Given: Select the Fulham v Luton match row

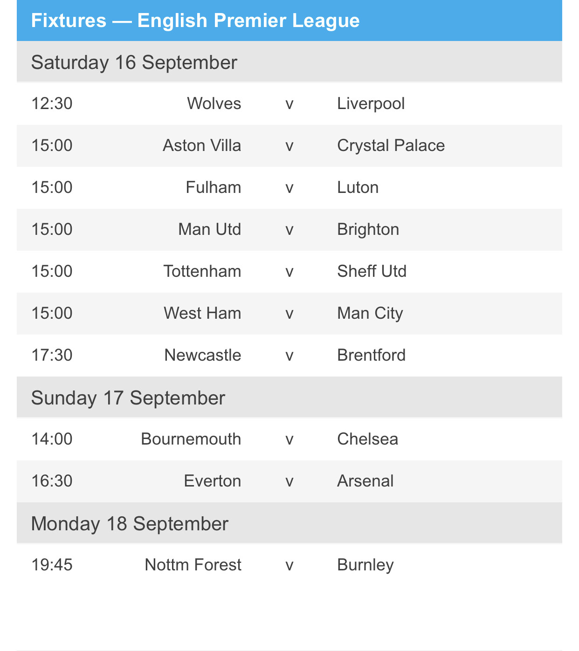Looking at the screenshot, I should 289,187.
